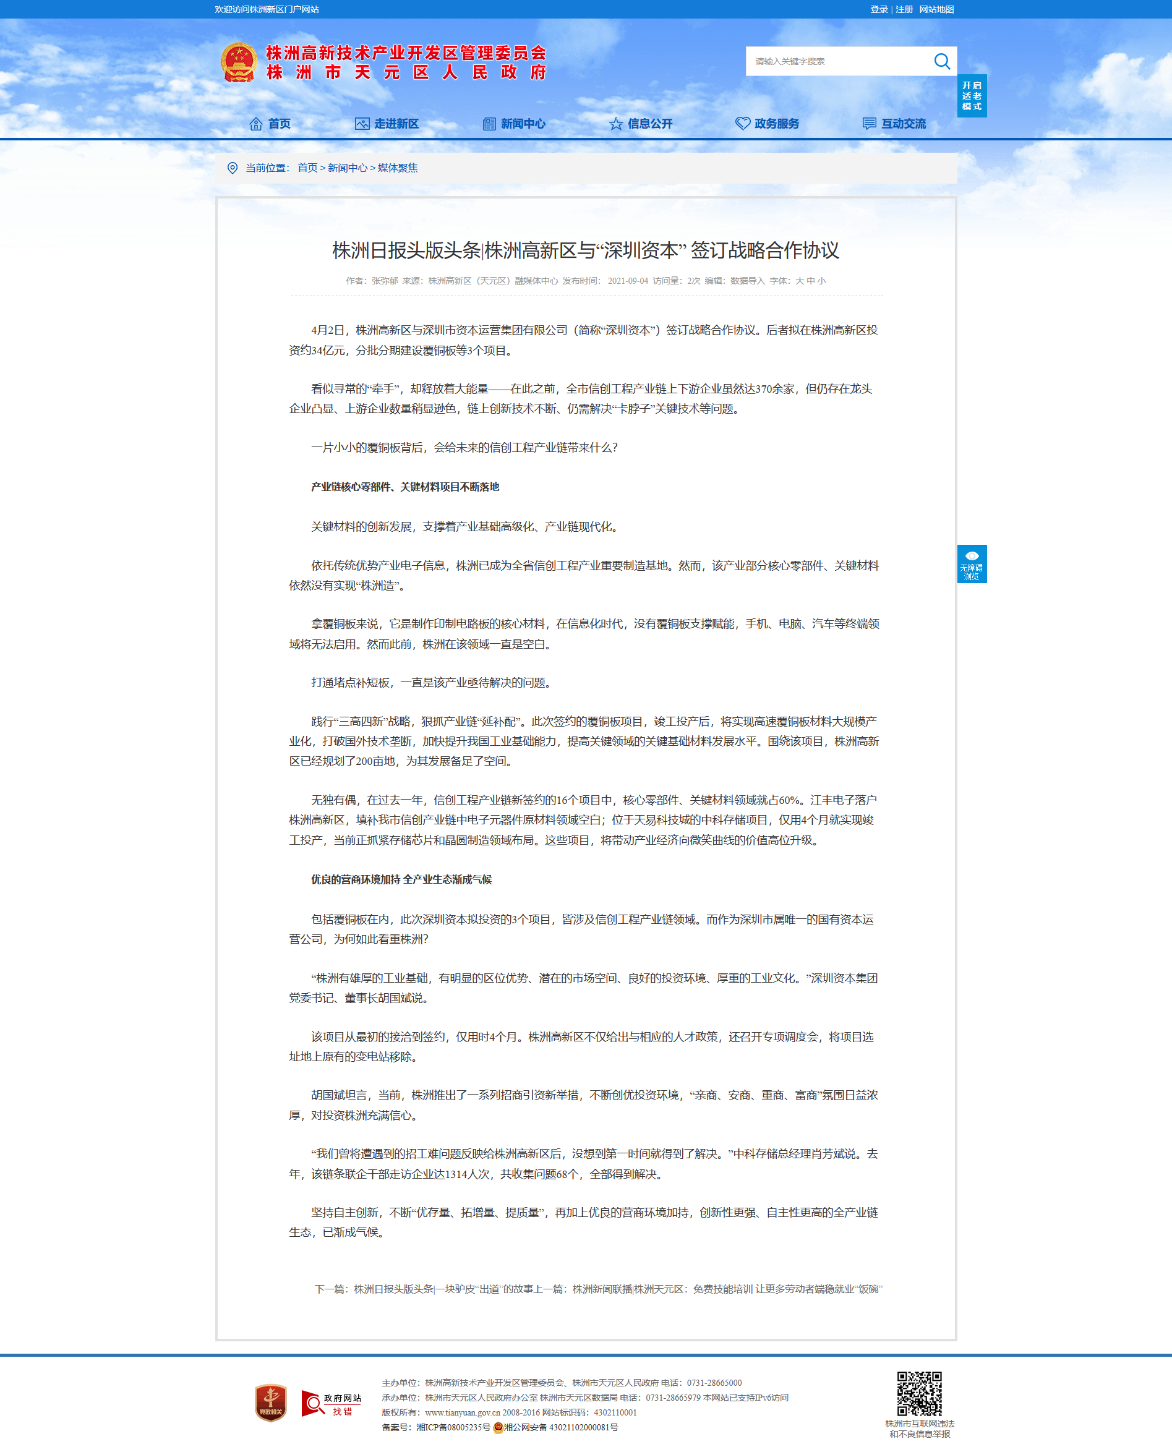This screenshot has width=1172, height=1452.
Task: Click the location pin icon before 当前位置
Action: point(233,168)
